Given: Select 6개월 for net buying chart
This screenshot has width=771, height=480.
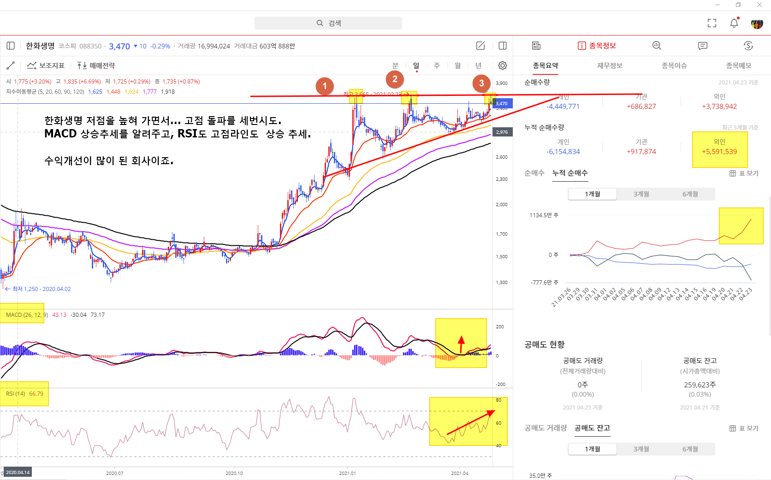Looking at the screenshot, I should coord(690,194).
